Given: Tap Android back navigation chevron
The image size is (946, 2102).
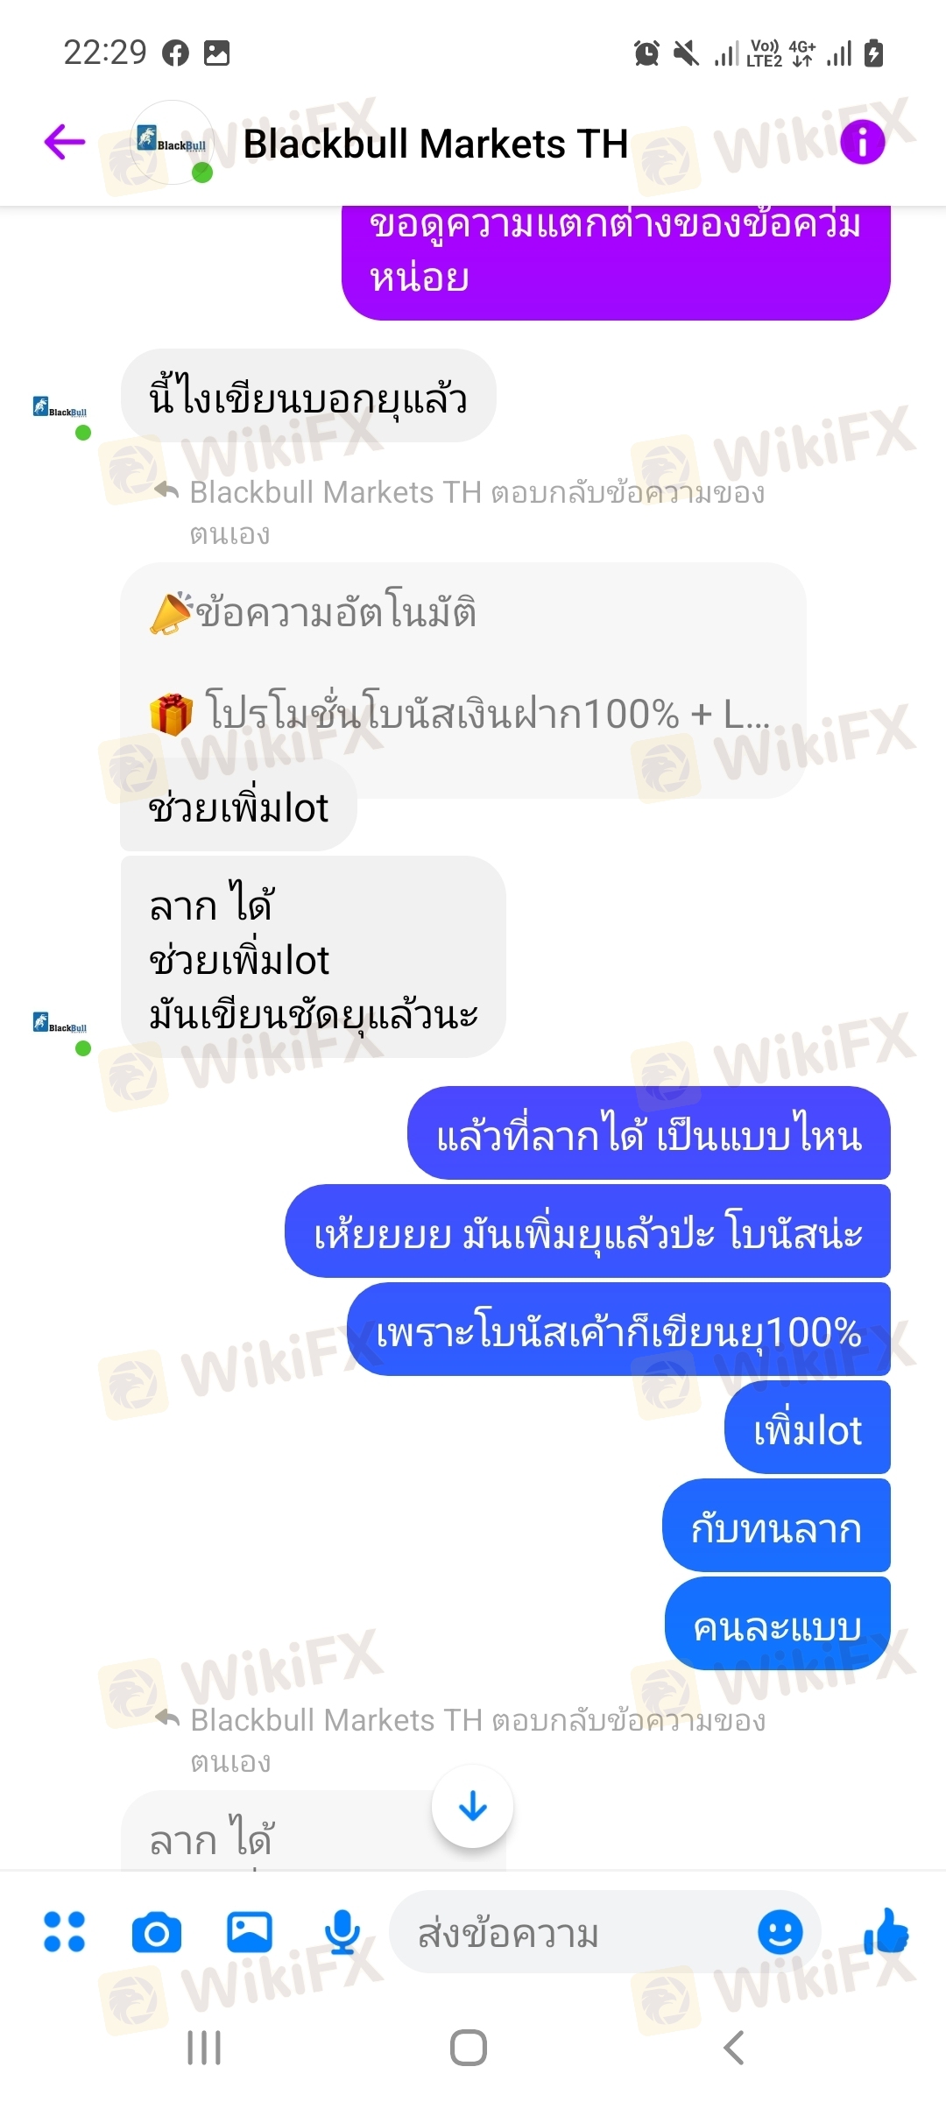Looking at the screenshot, I should coord(734,2048).
